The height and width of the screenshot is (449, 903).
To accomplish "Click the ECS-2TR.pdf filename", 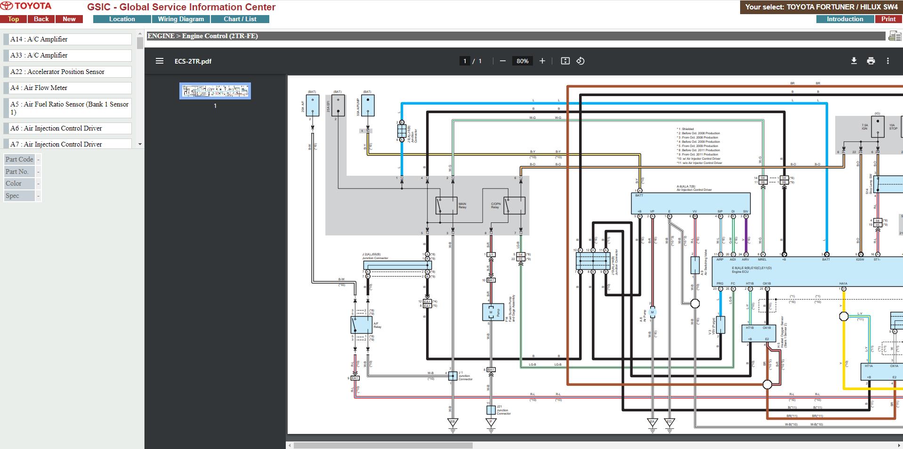I will [193, 61].
